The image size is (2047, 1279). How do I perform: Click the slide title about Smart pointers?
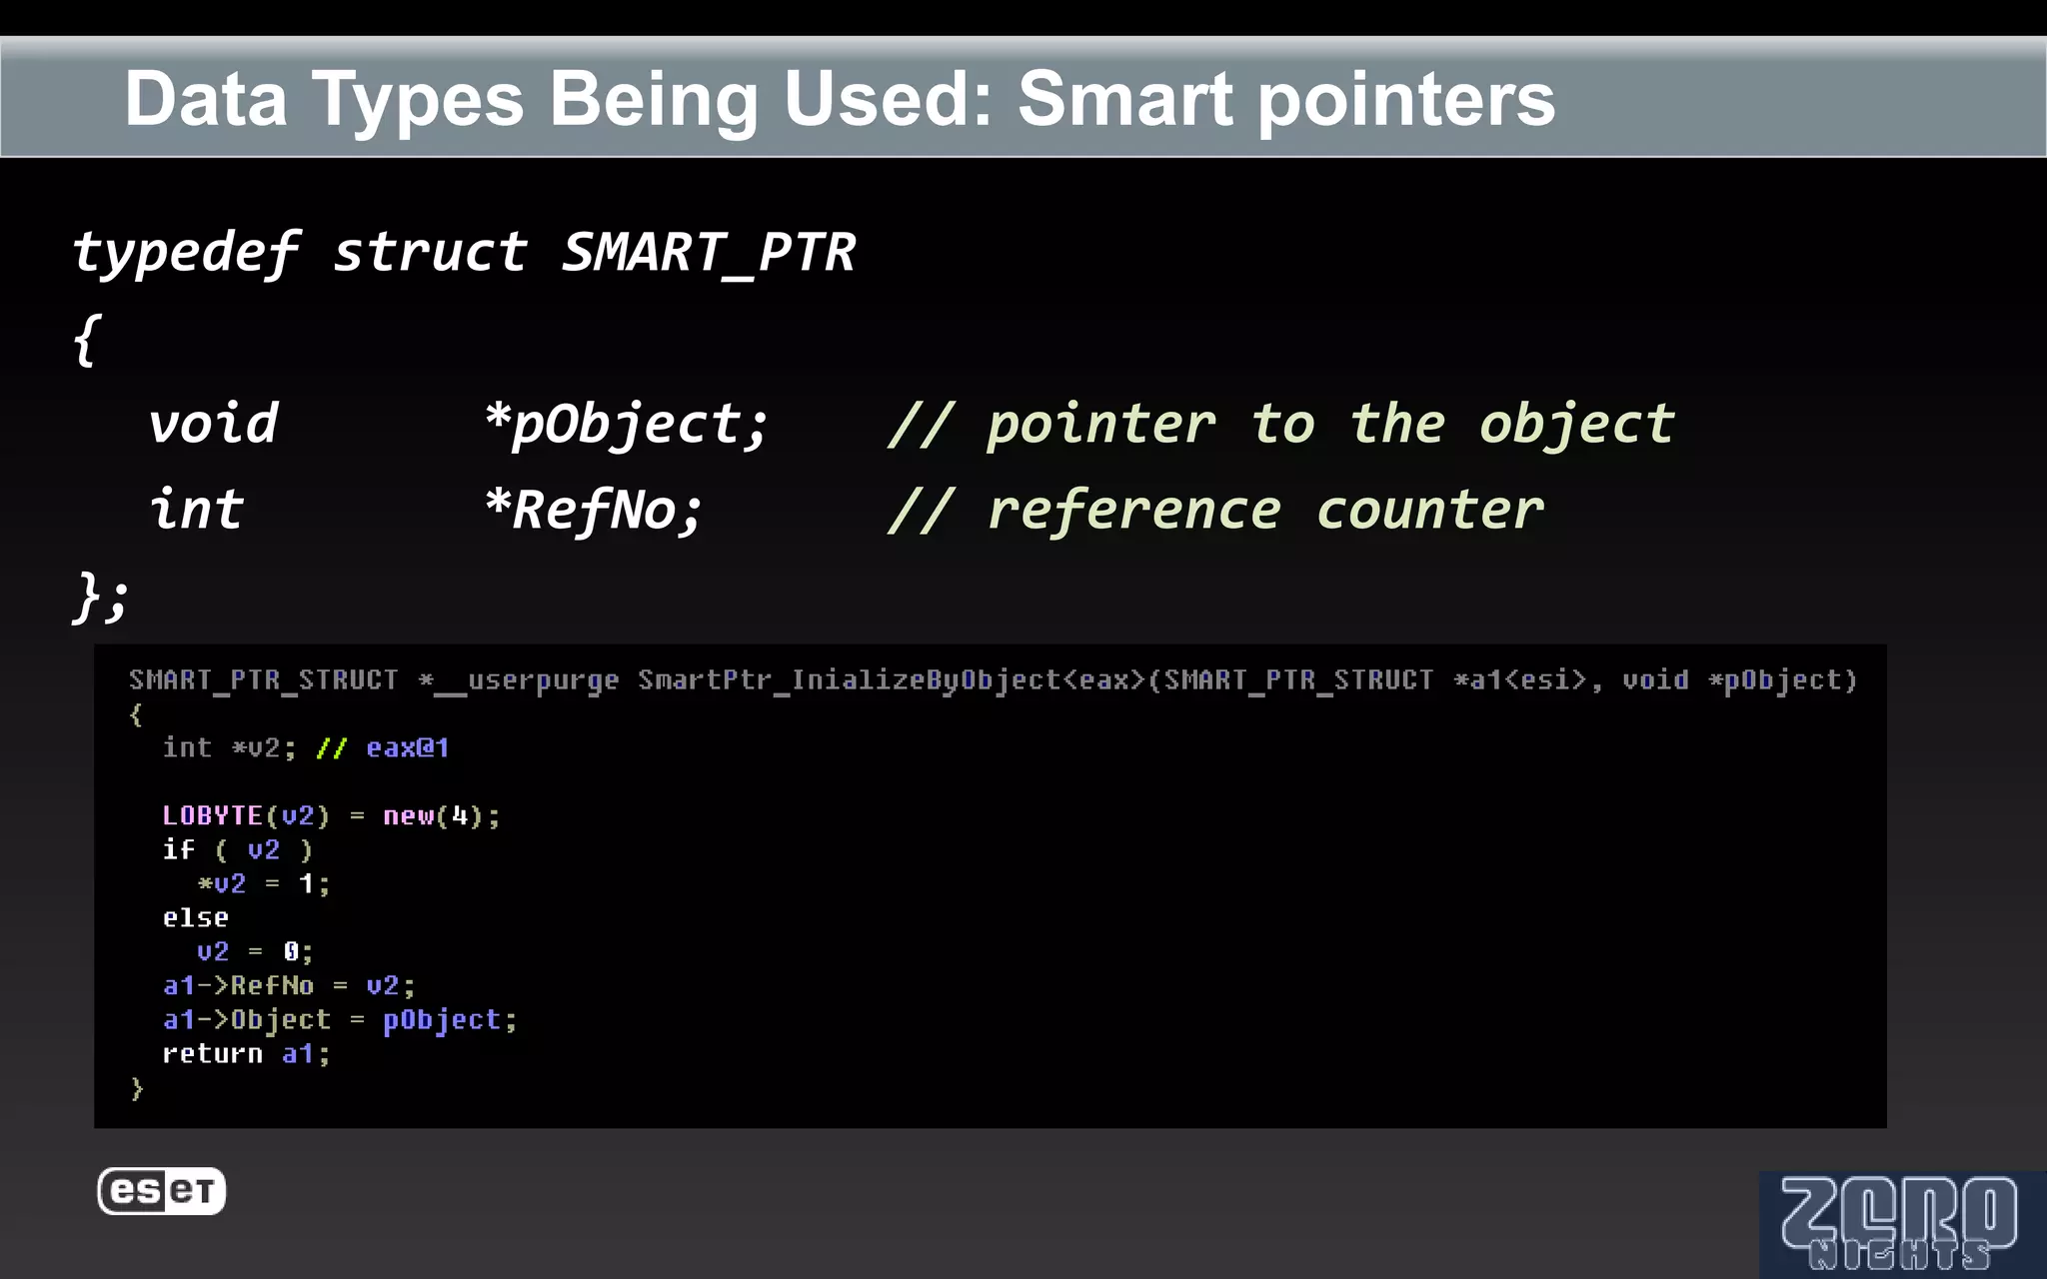[x=840, y=99]
